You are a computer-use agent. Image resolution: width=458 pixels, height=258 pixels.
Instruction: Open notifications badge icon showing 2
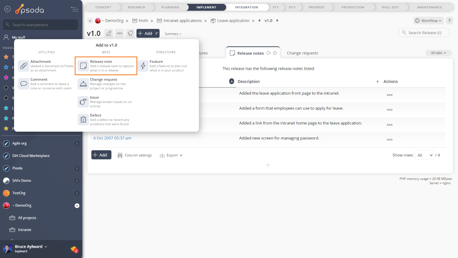(74, 249)
